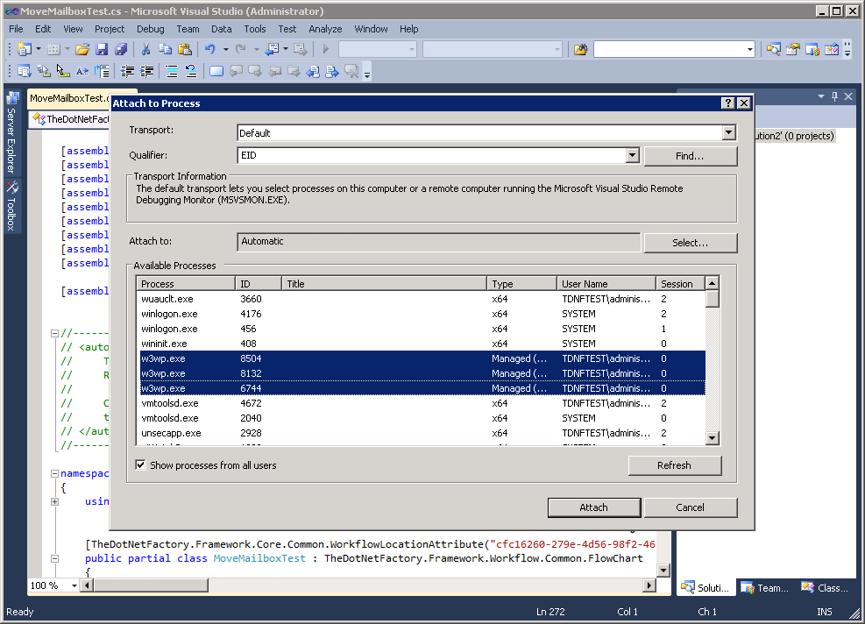
Task: Click the Attach button
Action: (593, 507)
